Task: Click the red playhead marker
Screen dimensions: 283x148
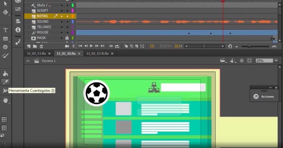Action: (x=223, y=1)
